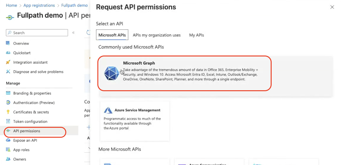The width and height of the screenshot is (341, 165).
Task: Open Branding & properties icon
Action: pyautogui.click(x=8, y=93)
